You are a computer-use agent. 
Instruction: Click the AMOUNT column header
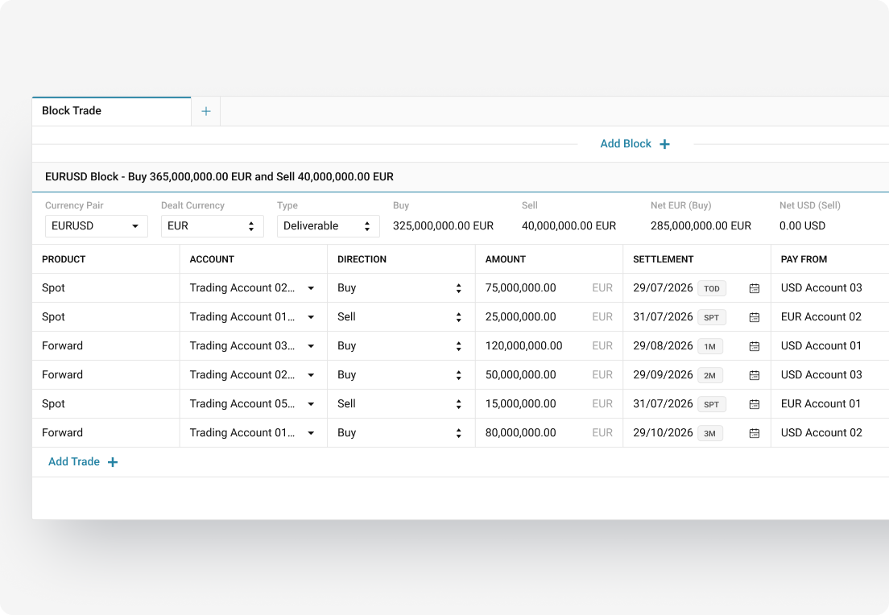(x=505, y=259)
